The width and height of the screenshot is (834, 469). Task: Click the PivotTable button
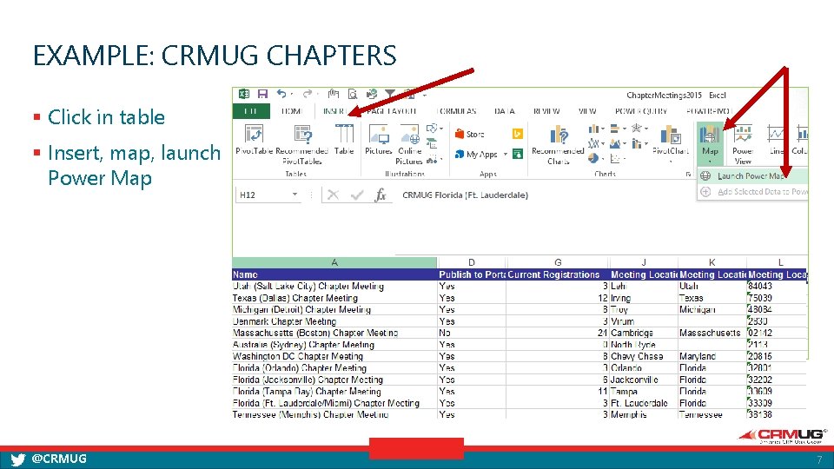[x=254, y=140]
